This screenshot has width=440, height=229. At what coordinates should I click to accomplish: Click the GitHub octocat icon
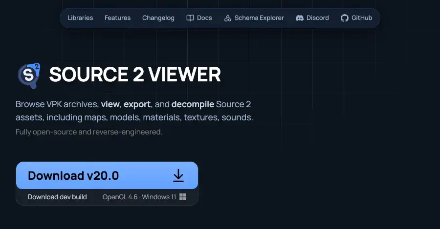click(x=344, y=18)
